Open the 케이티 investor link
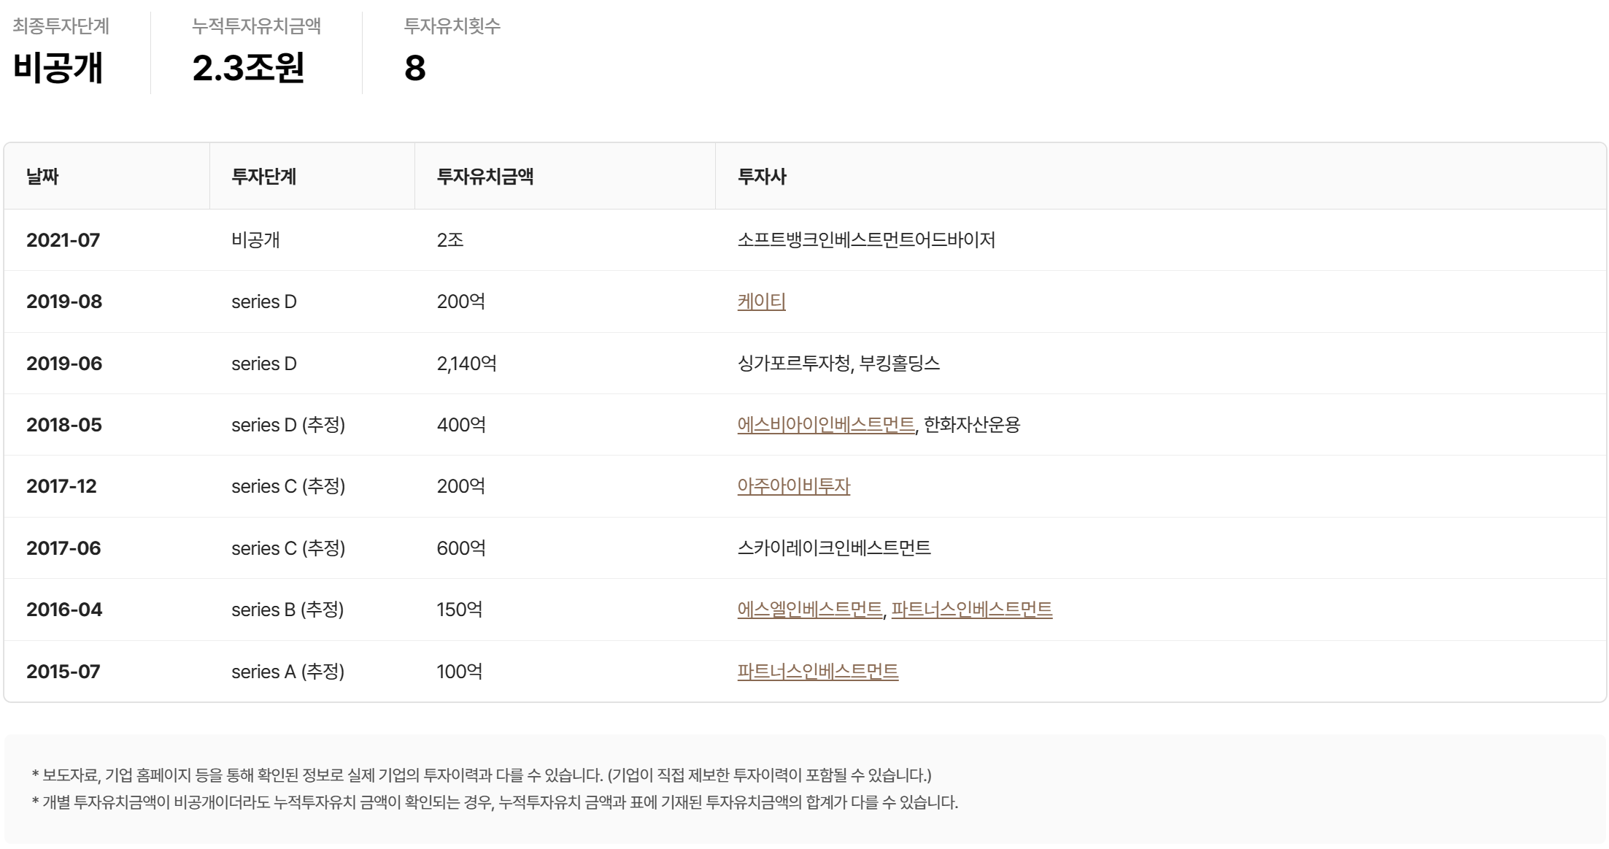This screenshot has height=849, width=1609. (761, 301)
